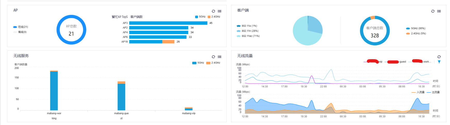Toggle the guest series legend
Screen dimensions: 450x125
tap(395, 62)
